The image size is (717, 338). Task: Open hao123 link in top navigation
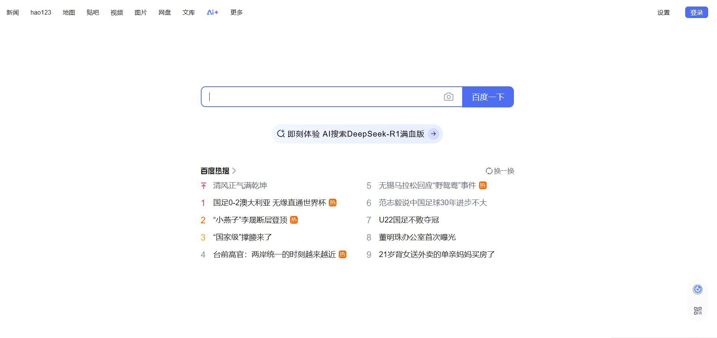[41, 12]
